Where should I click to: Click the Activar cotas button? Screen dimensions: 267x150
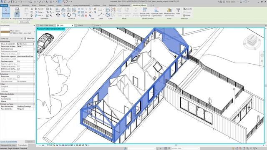click(24, 22)
